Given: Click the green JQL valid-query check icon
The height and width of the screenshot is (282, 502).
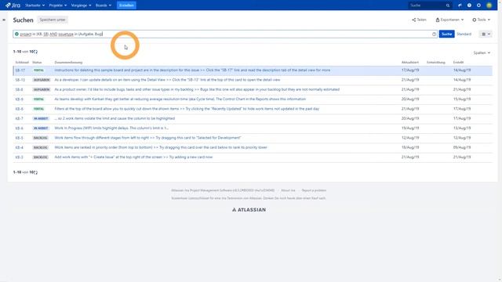Looking at the screenshot, I should pyautogui.click(x=16, y=34).
